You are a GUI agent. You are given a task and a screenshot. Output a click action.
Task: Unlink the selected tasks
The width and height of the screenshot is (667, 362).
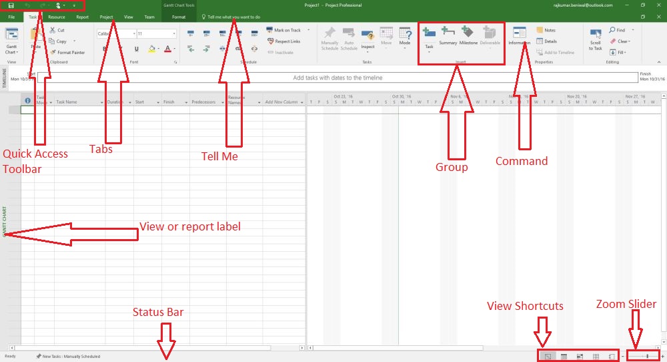point(254,49)
